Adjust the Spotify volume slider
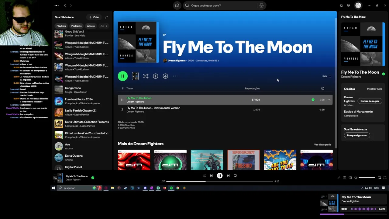Screen dimensions: 389x219 (367, 178)
